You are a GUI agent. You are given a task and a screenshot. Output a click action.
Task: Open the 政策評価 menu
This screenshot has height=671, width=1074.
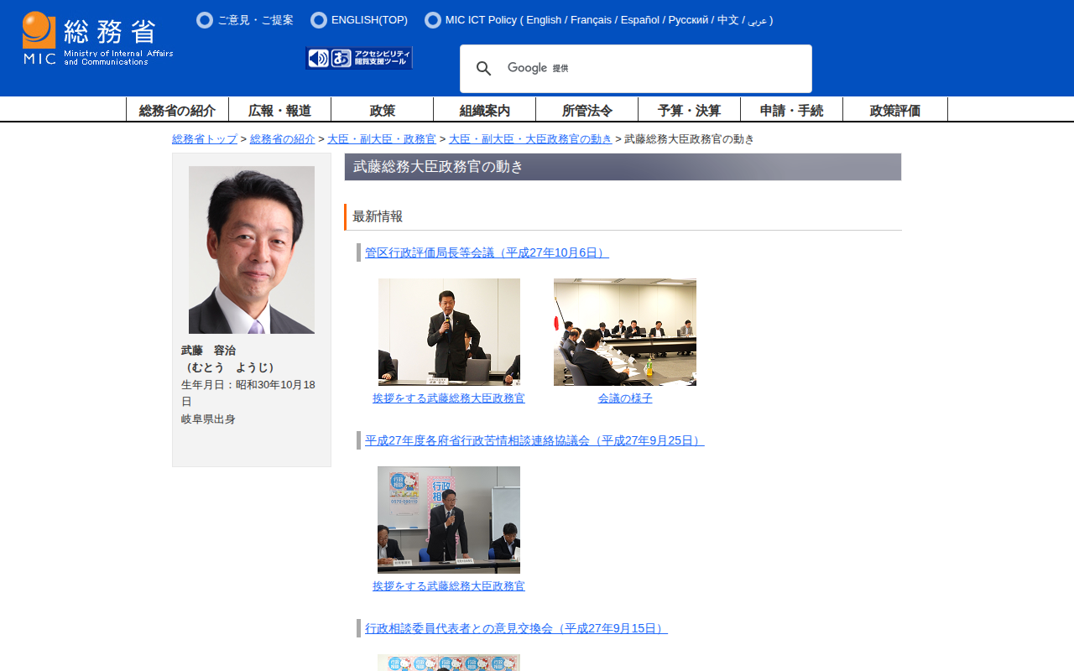point(894,110)
